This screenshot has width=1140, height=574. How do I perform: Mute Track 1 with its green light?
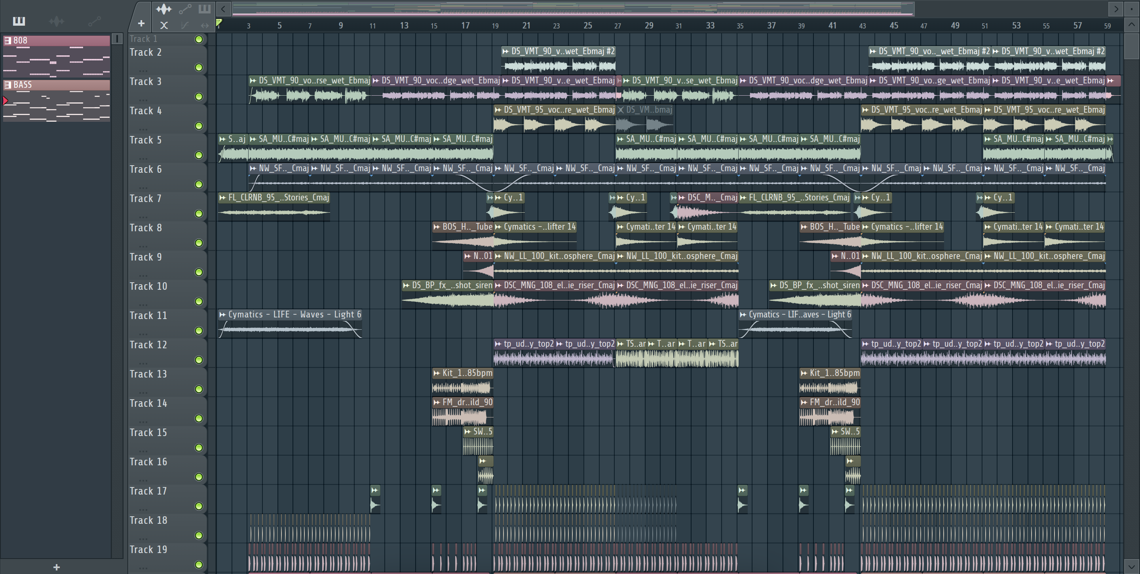[199, 39]
